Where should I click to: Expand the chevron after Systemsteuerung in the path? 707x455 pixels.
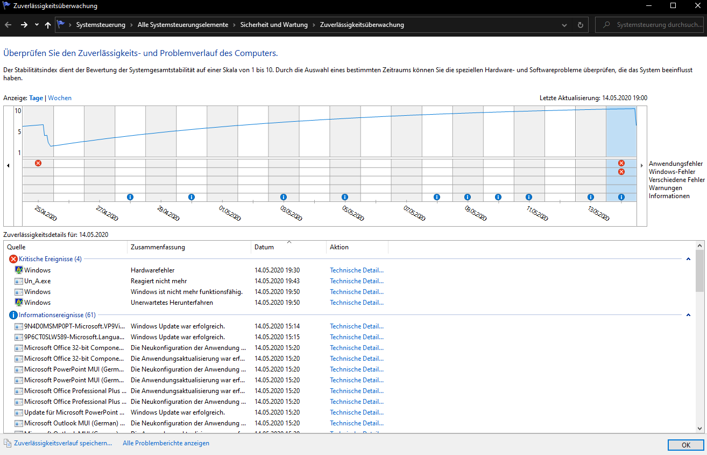131,25
